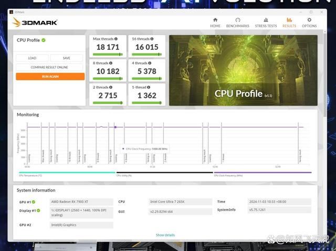Open the Stress Tests icon

(x=266, y=20)
